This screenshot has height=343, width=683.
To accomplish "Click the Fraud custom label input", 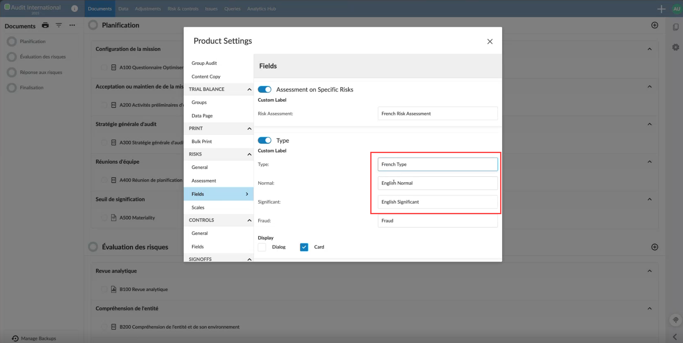I will click(x=438, y=221).
